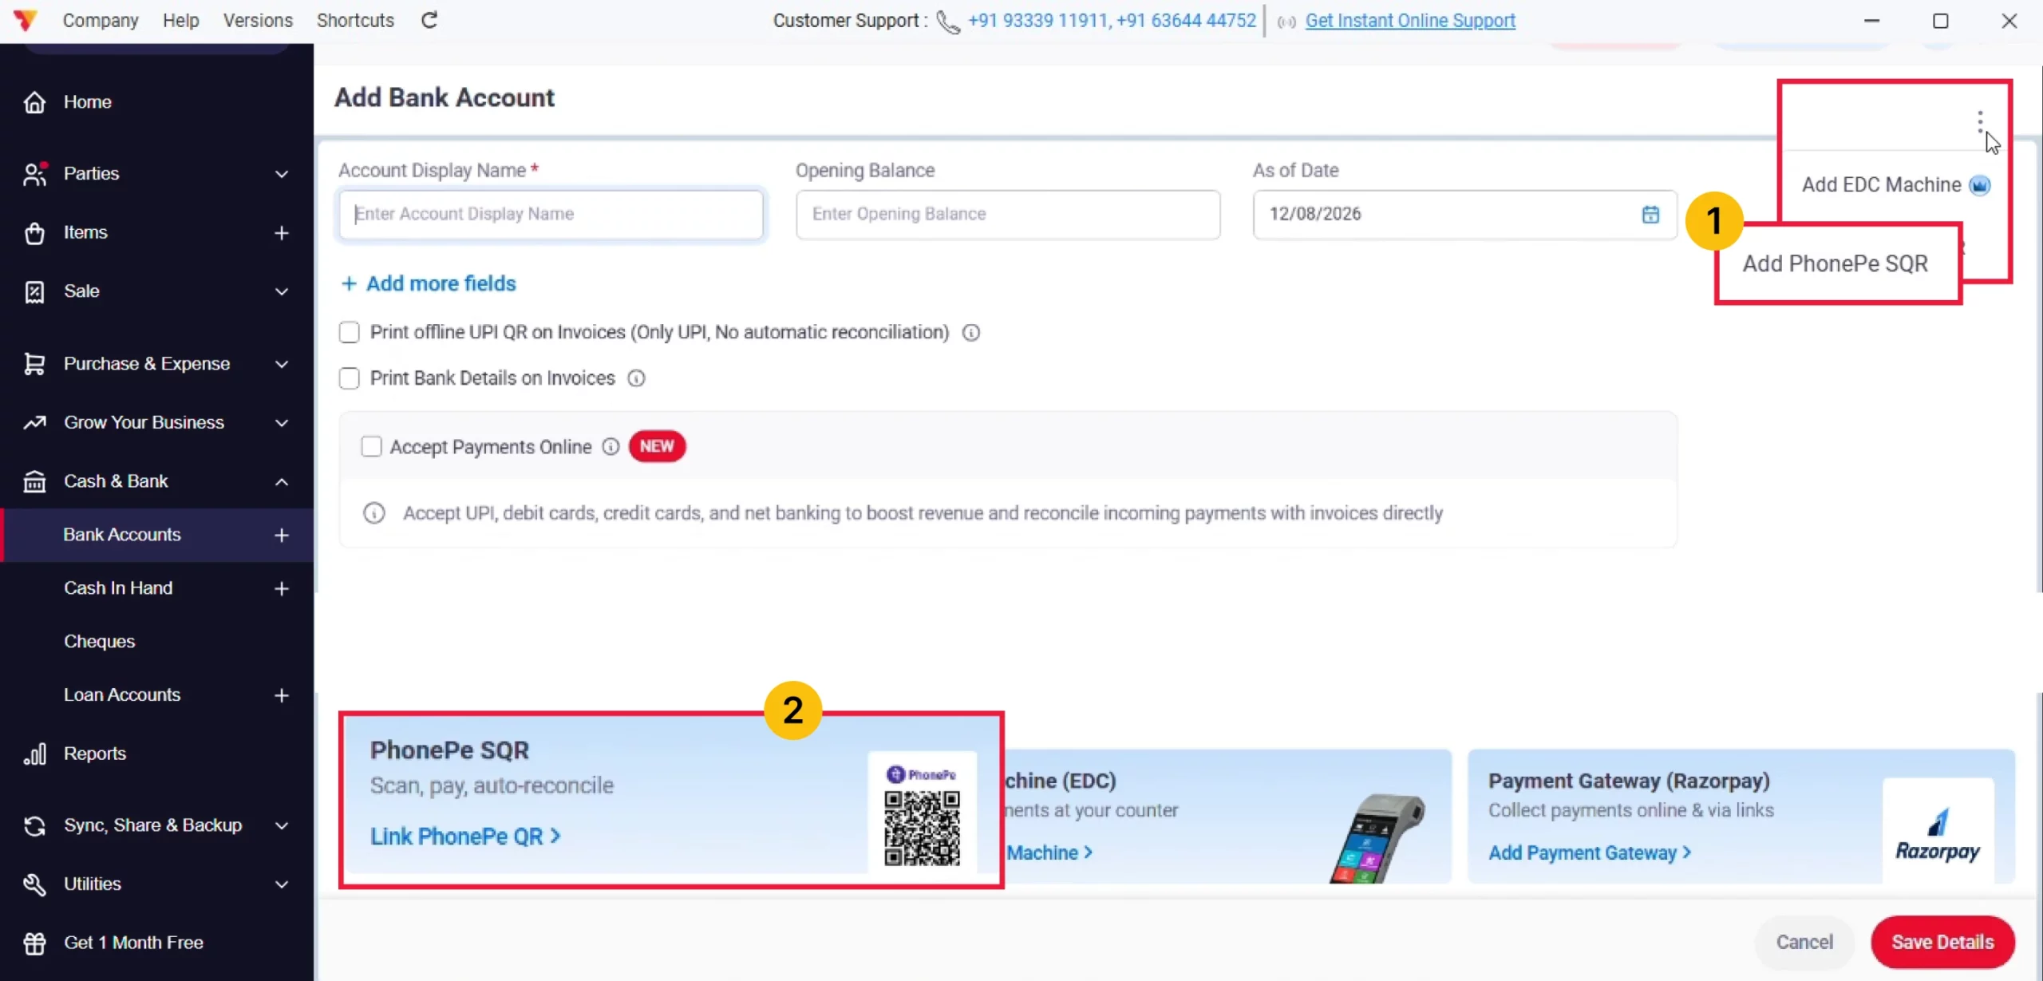Click the Add Payment Gateway link
The height and width of the screenshot is (981, 2043).
click(x=1590, y=852)
